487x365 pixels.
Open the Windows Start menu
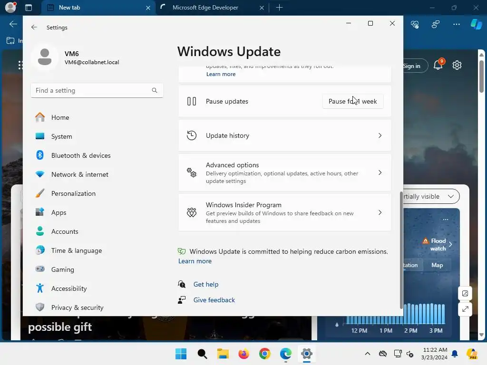[181, 354]
